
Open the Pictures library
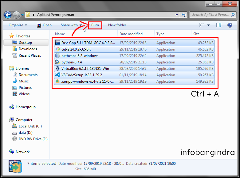25,88
